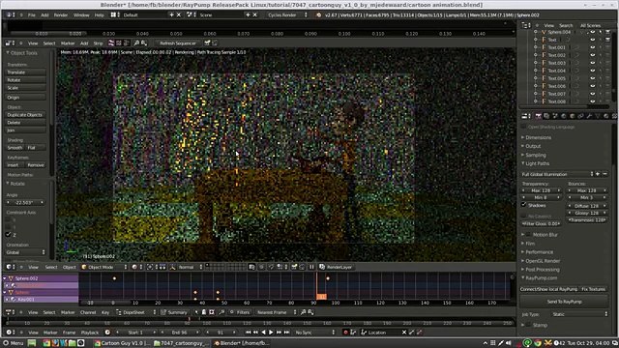The width and height of the screenshot is (619, 348).
Task: Click the Translate button in Object Tools
Action: [x=26, y=72]
